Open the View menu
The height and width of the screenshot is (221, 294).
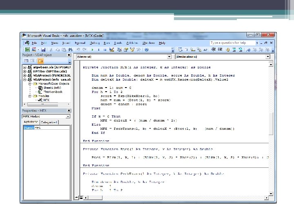pos(55,43)
